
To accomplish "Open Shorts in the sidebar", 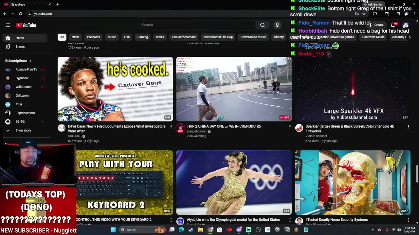I will click(25, 47).
